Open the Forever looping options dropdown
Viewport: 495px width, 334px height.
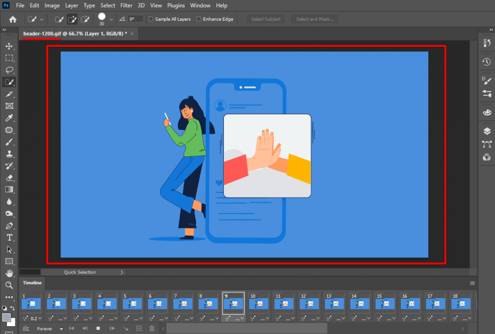pyautogui.click(x=61, y=329)
